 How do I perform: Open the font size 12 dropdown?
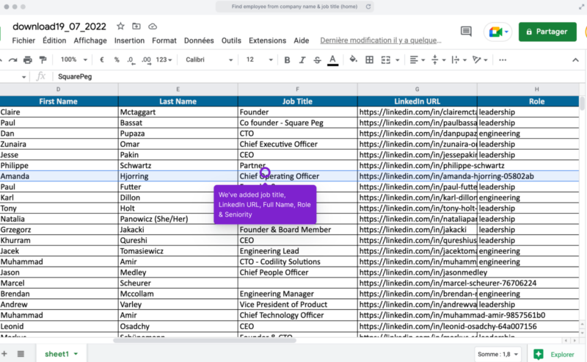[x=260, y=59]
